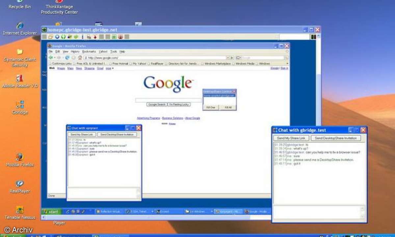Select the Mozilla Firefox desktop icon

point(20,160)
